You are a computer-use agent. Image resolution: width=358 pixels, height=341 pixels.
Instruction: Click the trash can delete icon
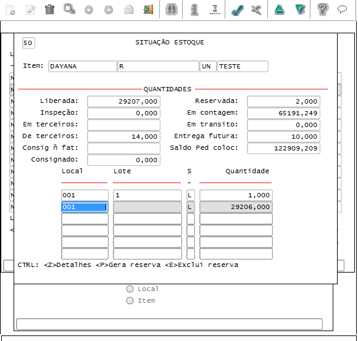49,10
